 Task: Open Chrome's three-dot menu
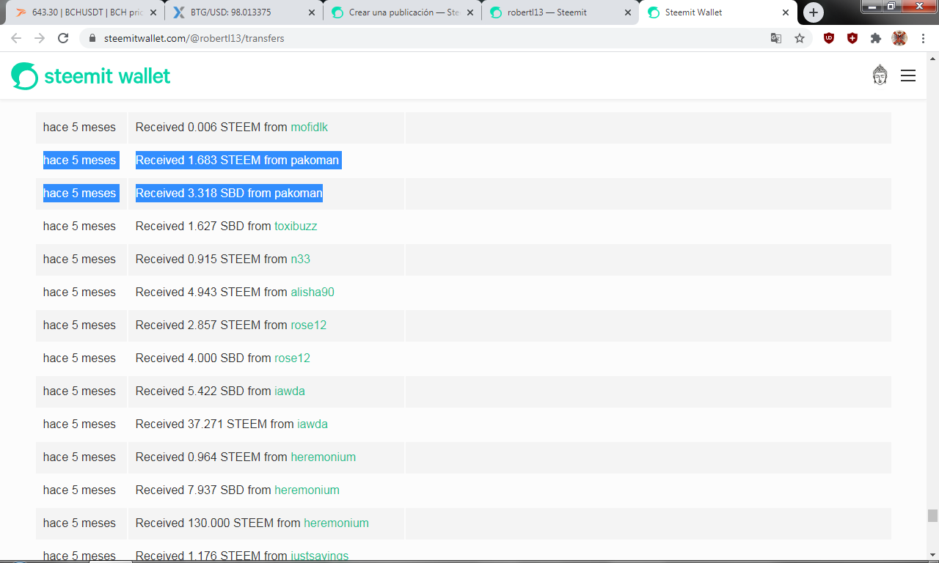tap(923, 38)
